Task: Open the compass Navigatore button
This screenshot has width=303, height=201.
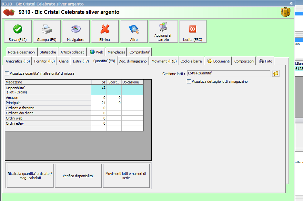Action: coord(76,32)
